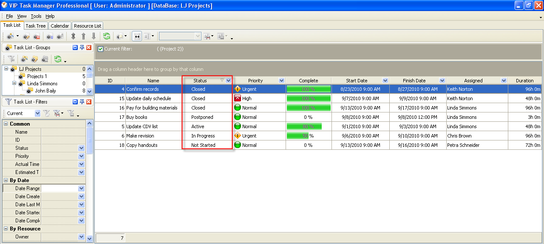This screenshot has width=544, height=244.
Task: Click the double-headed vertical arrow toolbar icon
Action: 74,36
